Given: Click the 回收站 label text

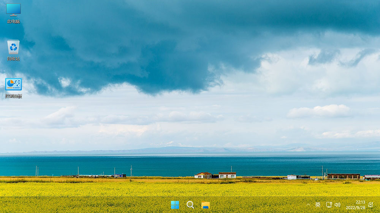Looking at the screenshot, I should [13, 59].
